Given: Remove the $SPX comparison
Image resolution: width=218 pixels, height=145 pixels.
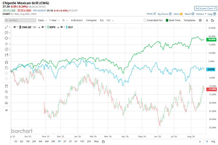Looking at the screenshot, I should (x=58, y=28).
